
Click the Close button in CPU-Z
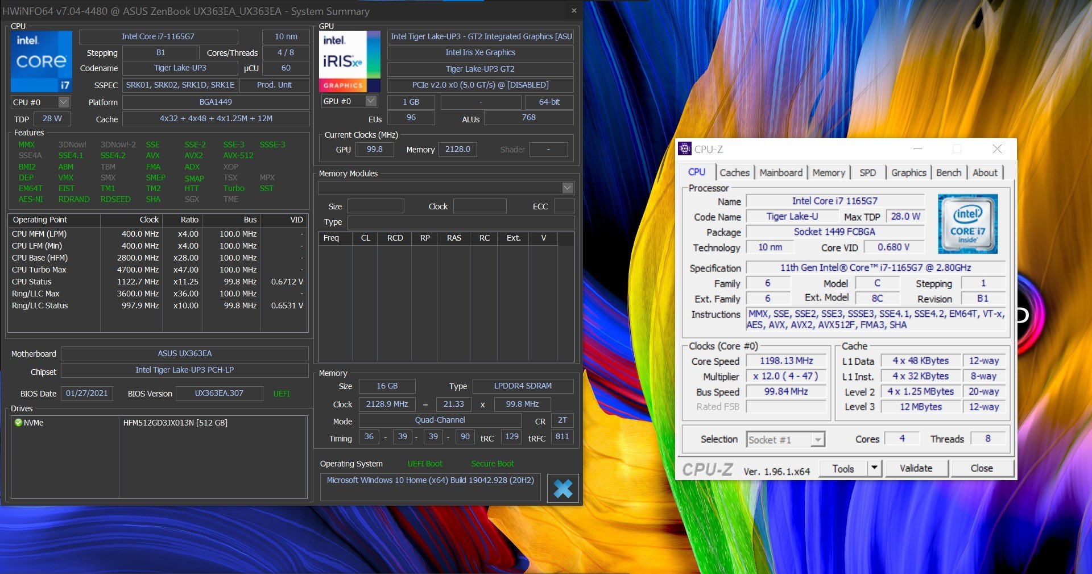[x=982, y=468]
